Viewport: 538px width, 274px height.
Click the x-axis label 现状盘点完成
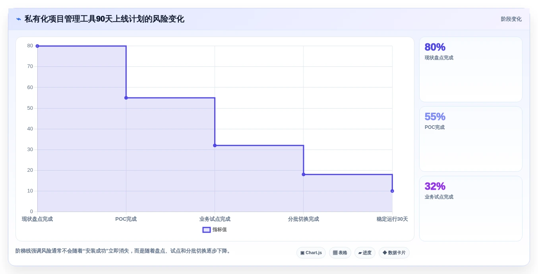pyautogui.click(x=37, y=219)
